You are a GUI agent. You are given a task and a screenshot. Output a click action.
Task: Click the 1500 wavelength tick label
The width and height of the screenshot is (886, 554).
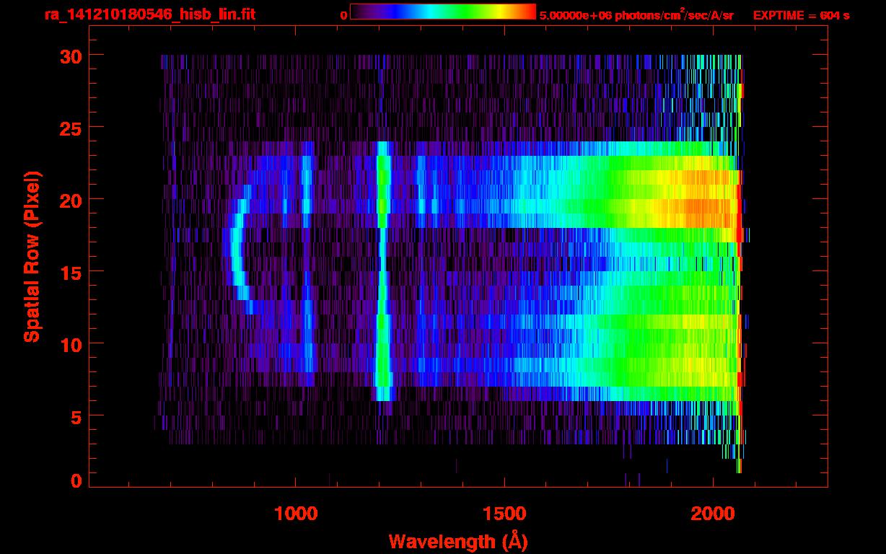pyautogui.click(x=504, y=514)
